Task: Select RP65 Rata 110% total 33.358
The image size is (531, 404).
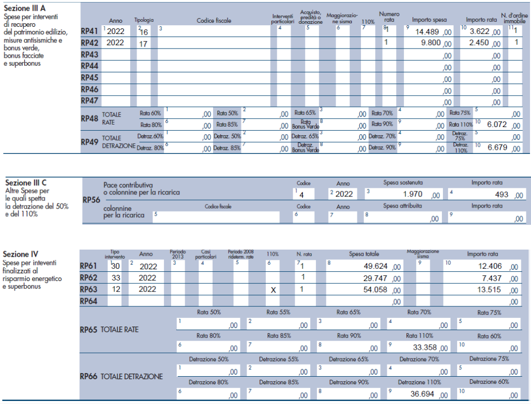Action: [x=421, y=347]
